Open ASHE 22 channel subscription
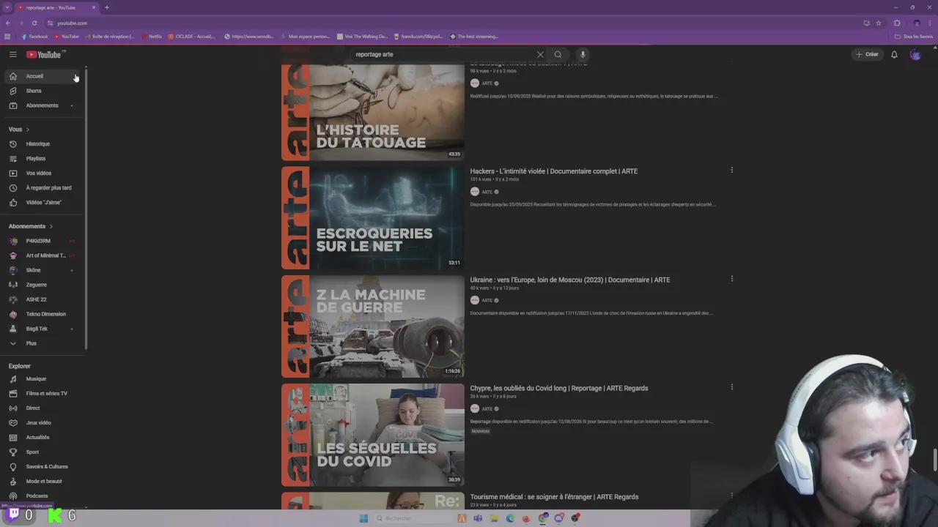This screenshot has height=527, width=938. pyautogui.click(x=43, y=299)
